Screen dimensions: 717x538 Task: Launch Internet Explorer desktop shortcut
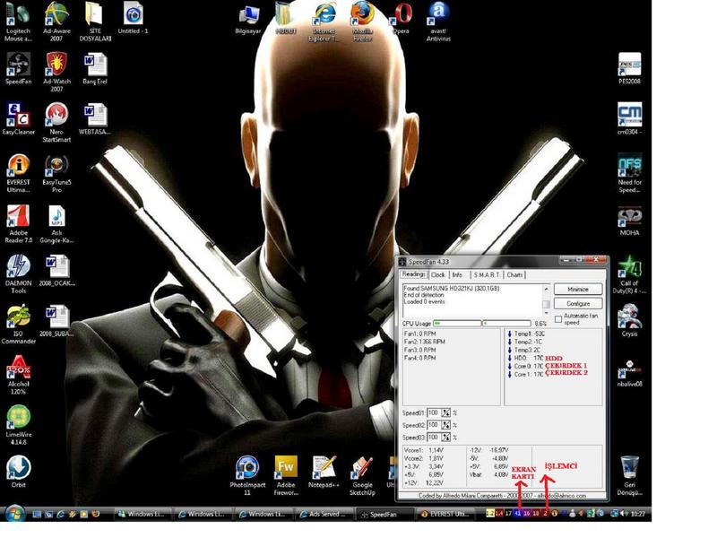coord(324,22)
